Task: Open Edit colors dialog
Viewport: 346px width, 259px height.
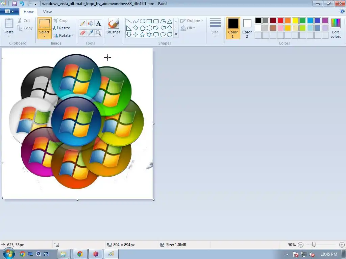Action: pyautogui.click(x=336, y=28)
